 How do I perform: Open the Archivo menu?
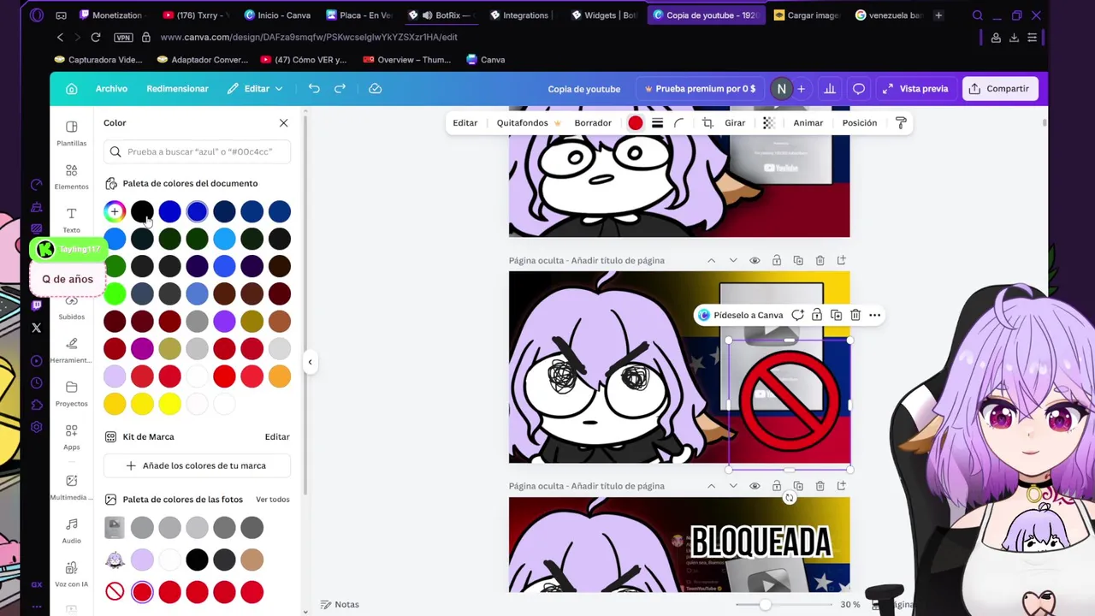[x=111, y=89]
